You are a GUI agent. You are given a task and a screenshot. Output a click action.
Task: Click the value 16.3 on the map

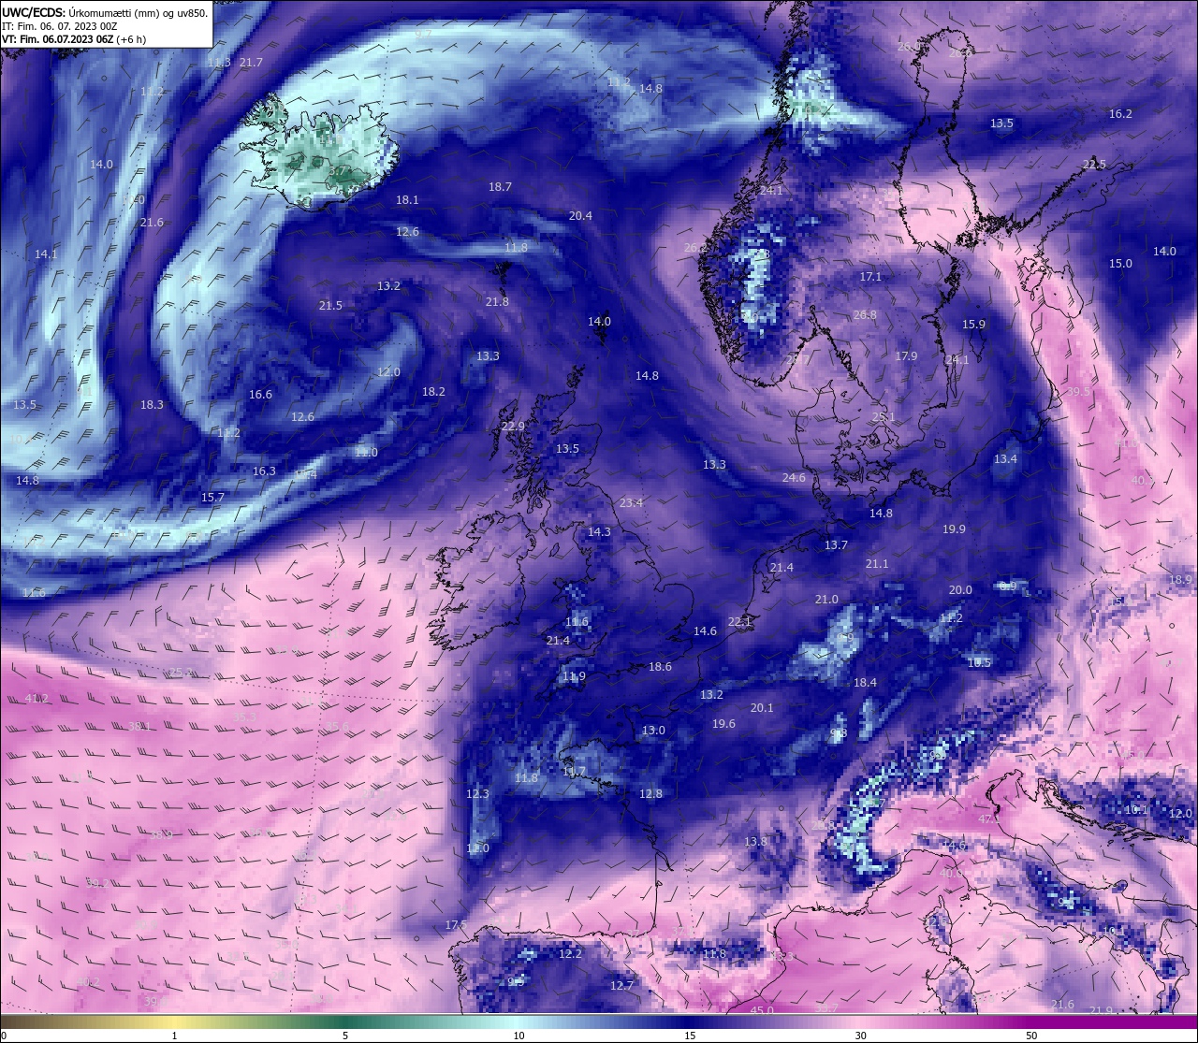click(264, 471)
